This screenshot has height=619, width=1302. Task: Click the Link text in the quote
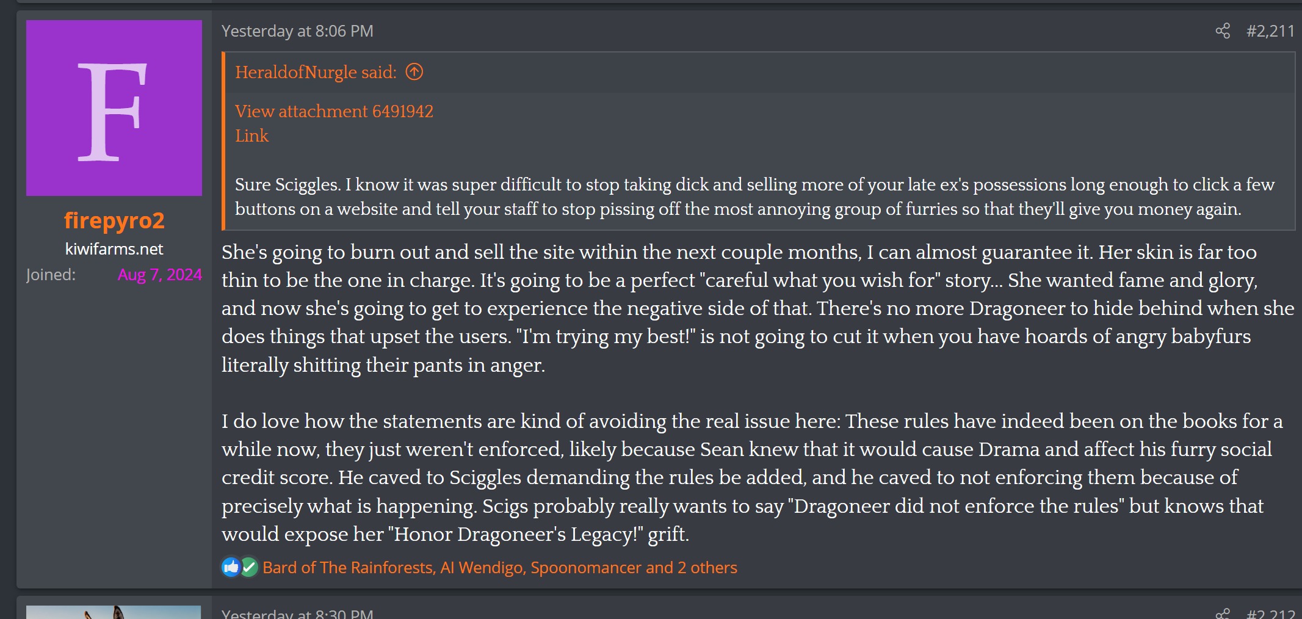coord(251,136)
